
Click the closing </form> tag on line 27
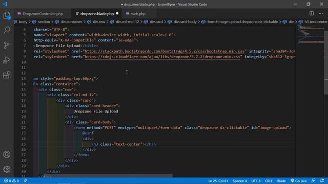(x=81, y=155)
